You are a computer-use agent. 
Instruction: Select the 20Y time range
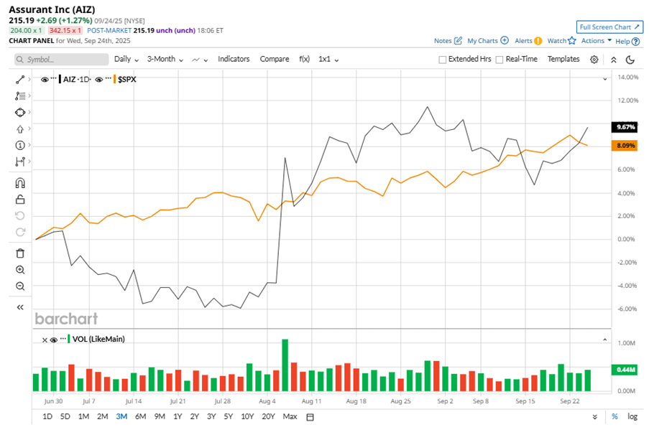(x=268, y=417)
